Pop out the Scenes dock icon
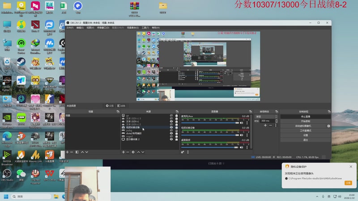Viewport: 358px width, 201px height. click(118, 112)
